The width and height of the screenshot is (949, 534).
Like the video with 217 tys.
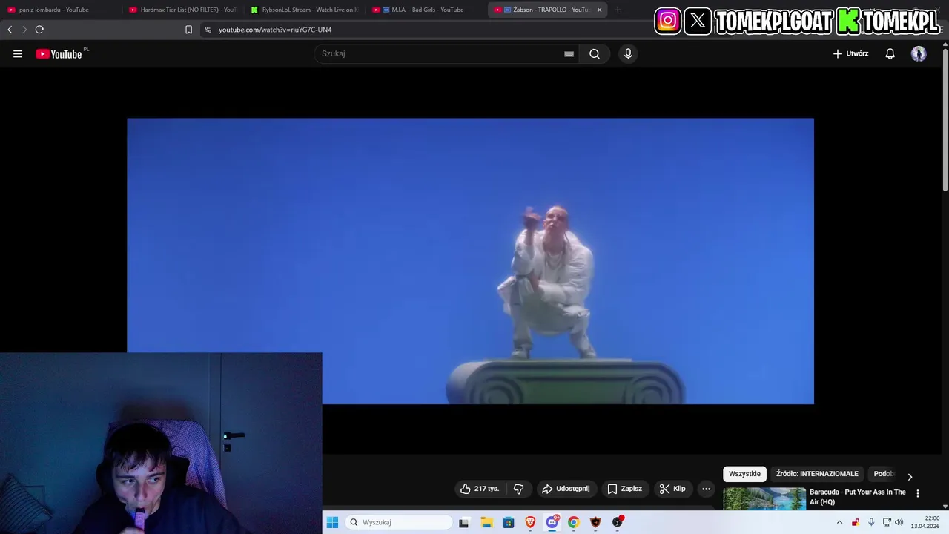click(x=479, y=489)
